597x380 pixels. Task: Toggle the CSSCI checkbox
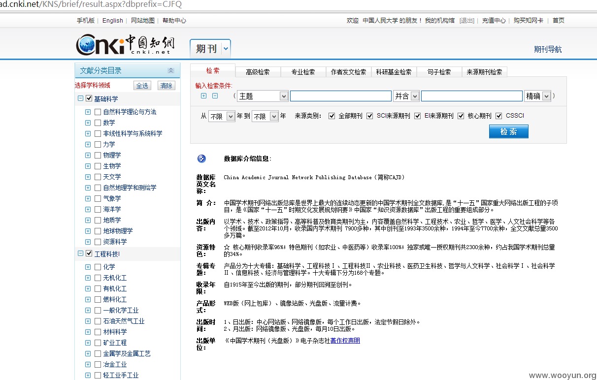(499, 116)
